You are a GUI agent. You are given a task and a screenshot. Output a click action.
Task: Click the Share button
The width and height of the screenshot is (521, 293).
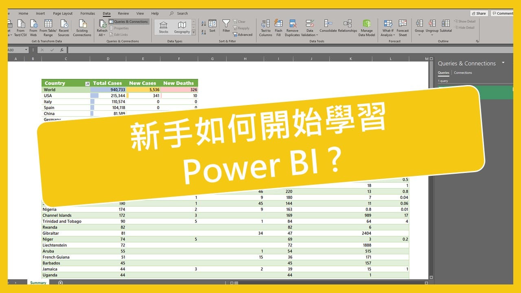tap(479, 13)
